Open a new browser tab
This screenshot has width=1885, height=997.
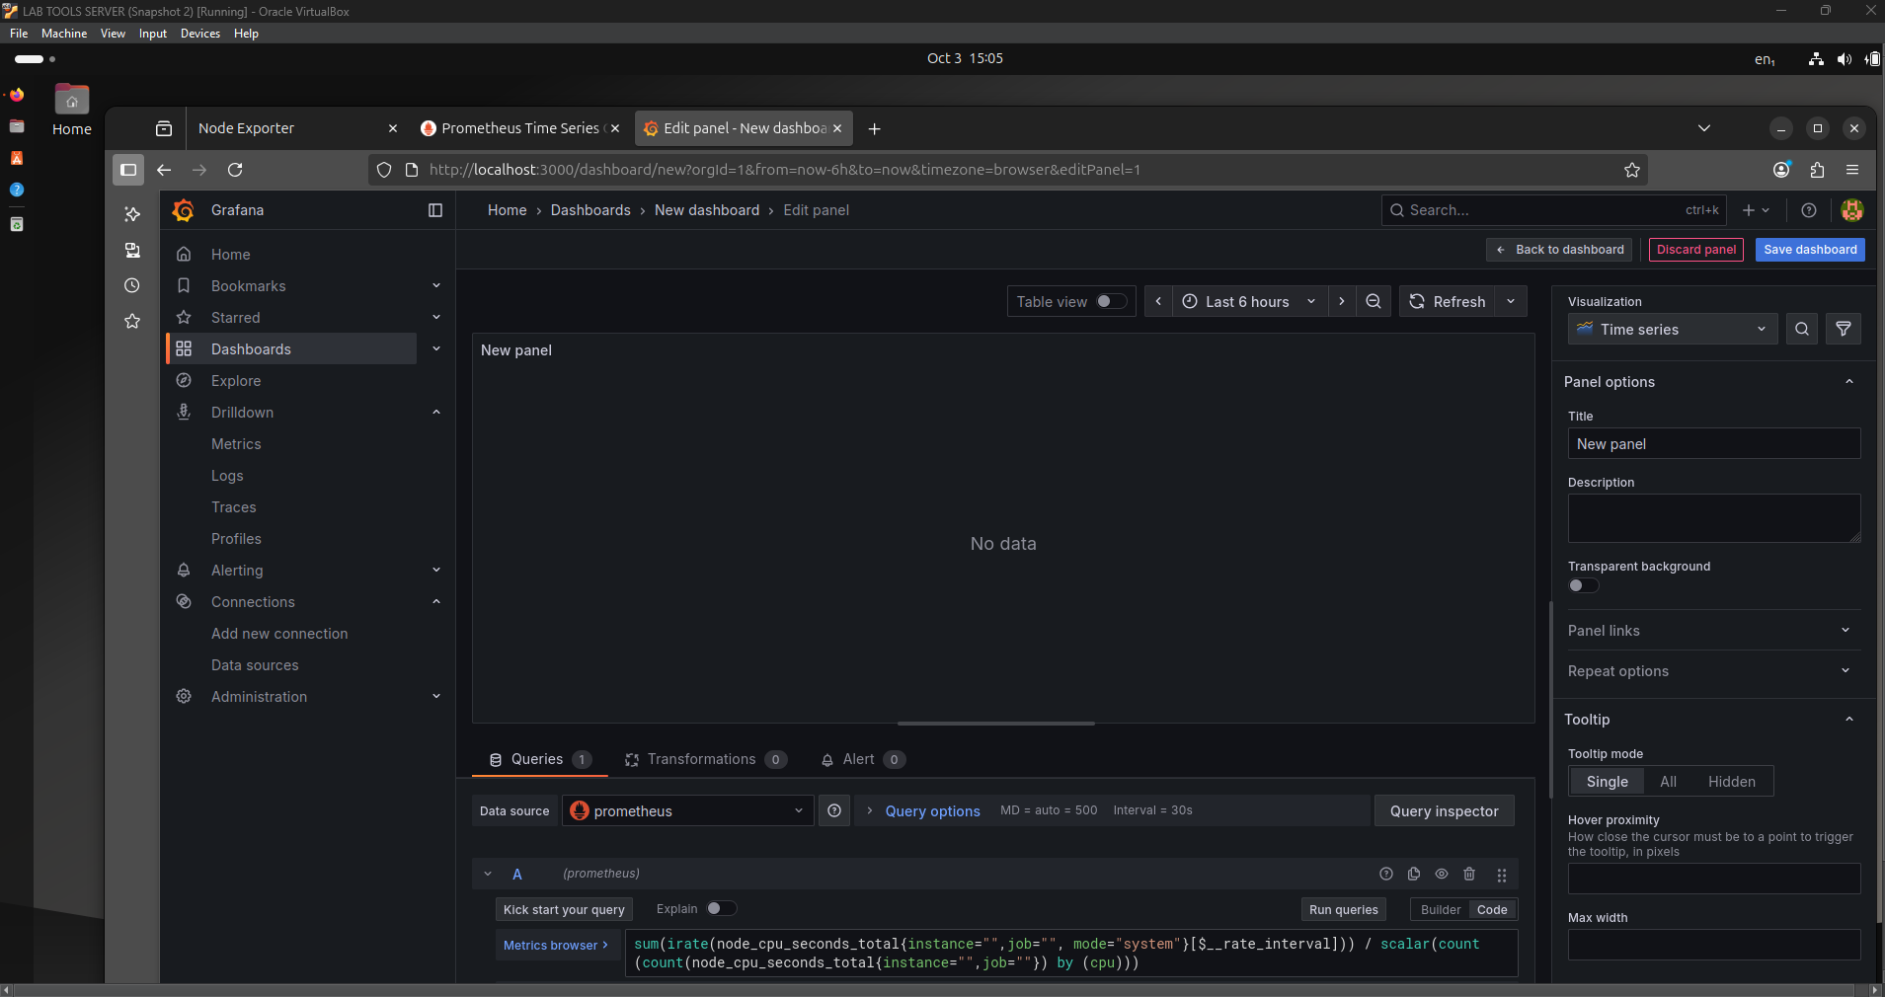click(x=874, y=128)
